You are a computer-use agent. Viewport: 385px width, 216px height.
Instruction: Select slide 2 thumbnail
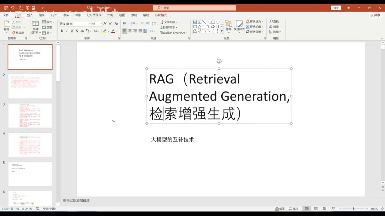30,86
